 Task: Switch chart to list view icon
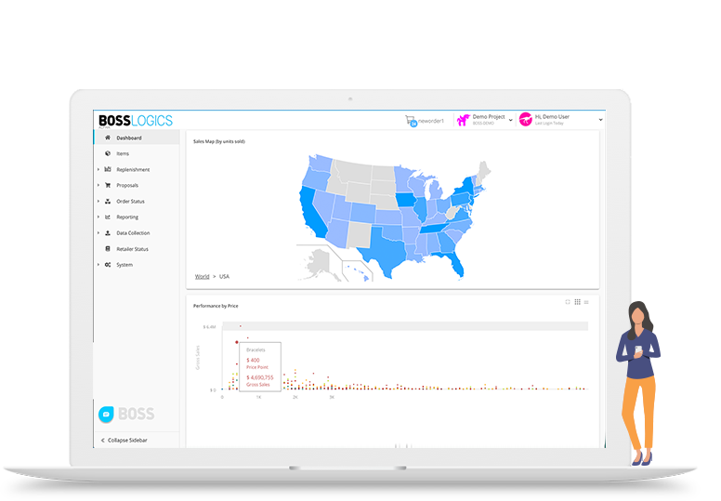click(586, 302)
